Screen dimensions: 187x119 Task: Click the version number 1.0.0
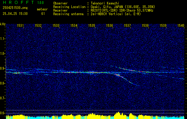tap(40, 2)
